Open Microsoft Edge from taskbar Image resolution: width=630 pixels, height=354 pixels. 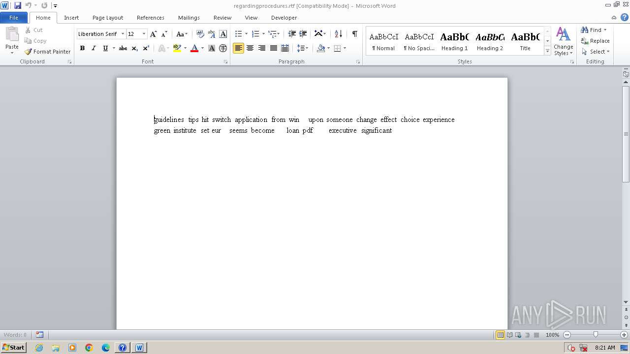coord(106,348)
